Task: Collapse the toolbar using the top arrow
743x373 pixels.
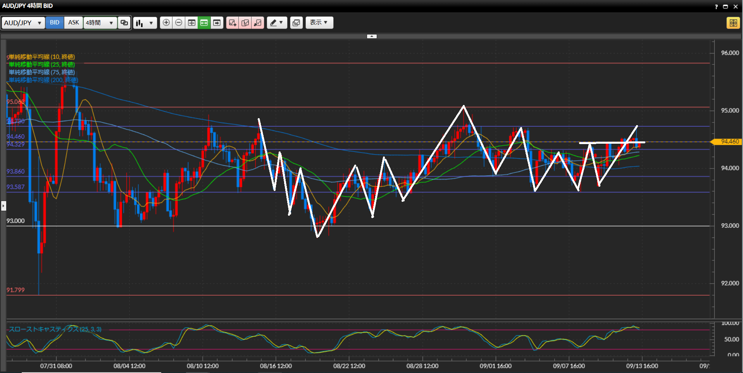Action: coord(372,36)
